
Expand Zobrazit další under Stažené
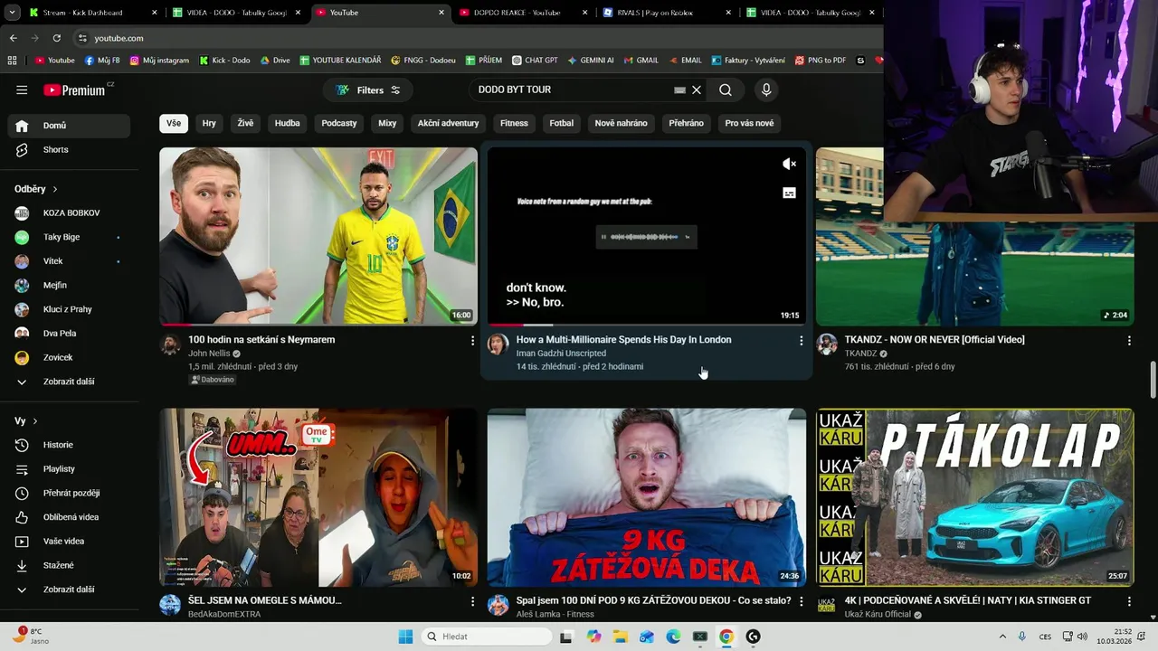coord(69,590)
